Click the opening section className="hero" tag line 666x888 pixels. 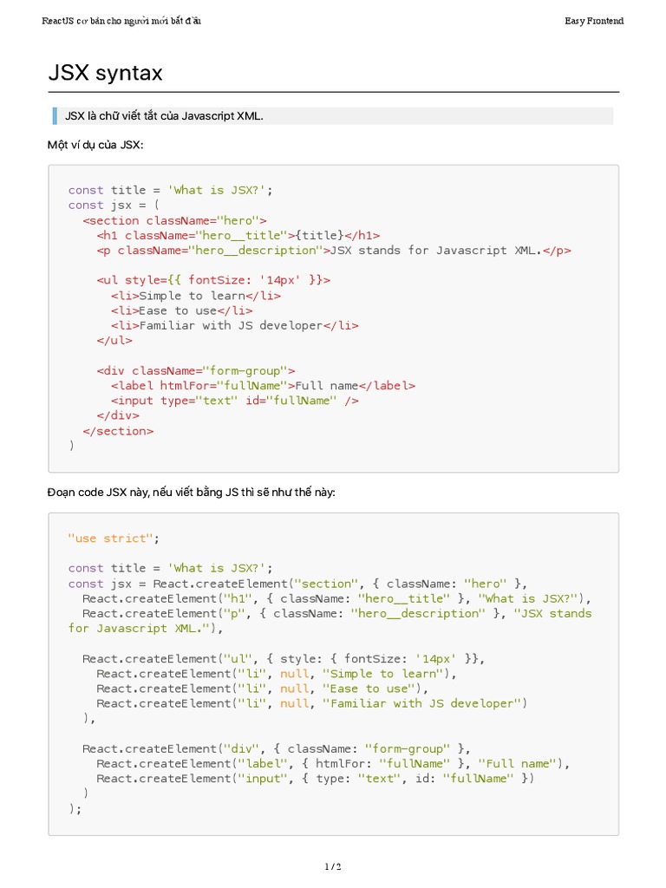(x=174, y=220)
